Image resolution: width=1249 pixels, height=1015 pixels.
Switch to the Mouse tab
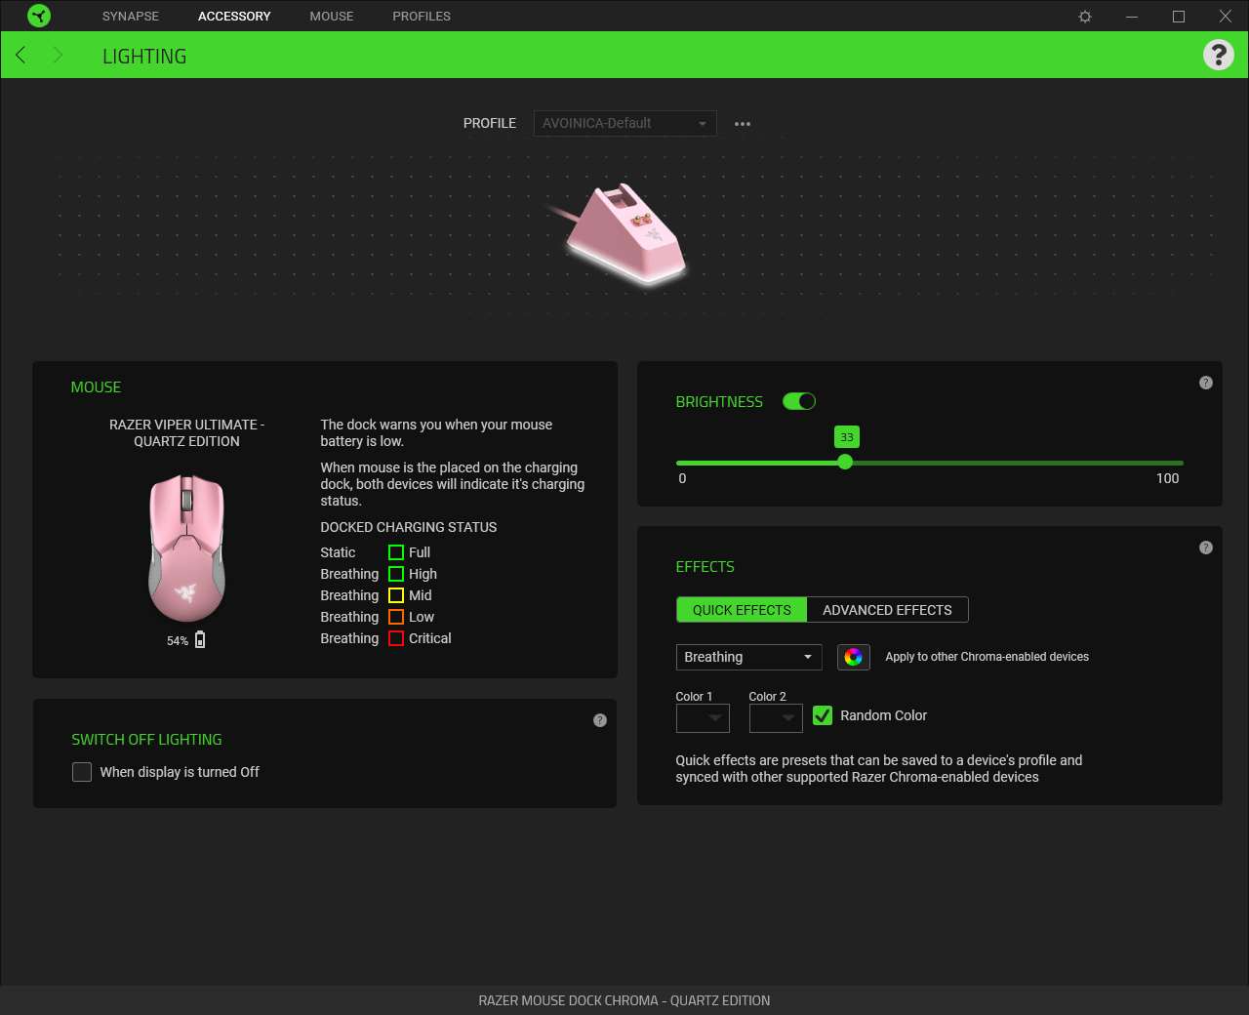(332, 17)
